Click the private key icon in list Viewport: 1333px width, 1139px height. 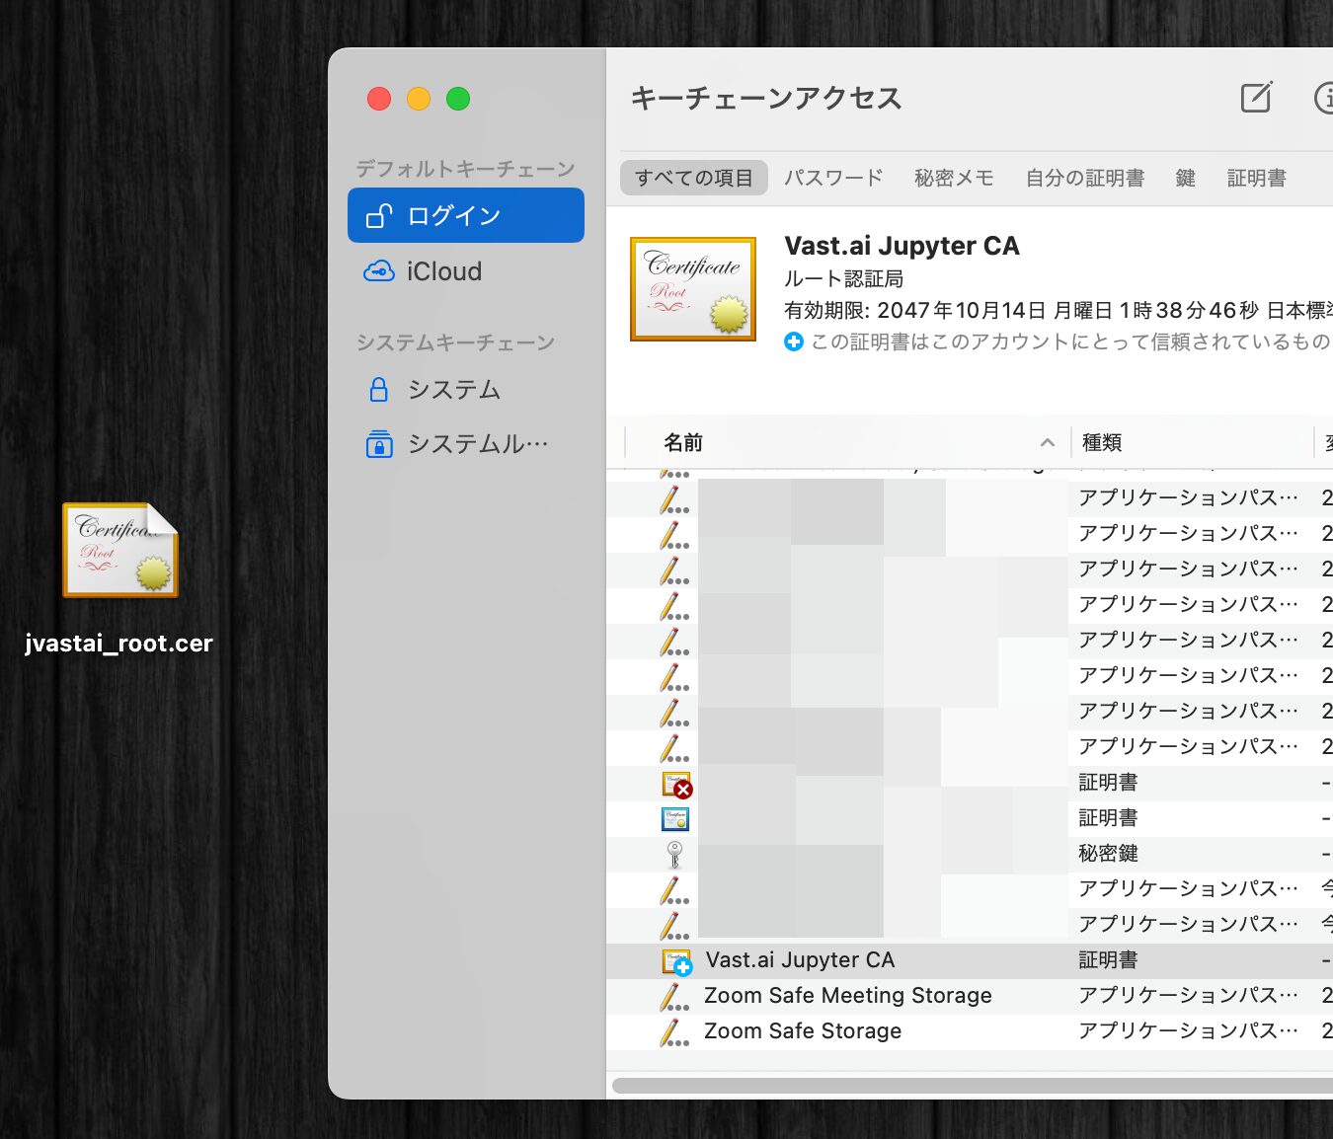(675, 854)
